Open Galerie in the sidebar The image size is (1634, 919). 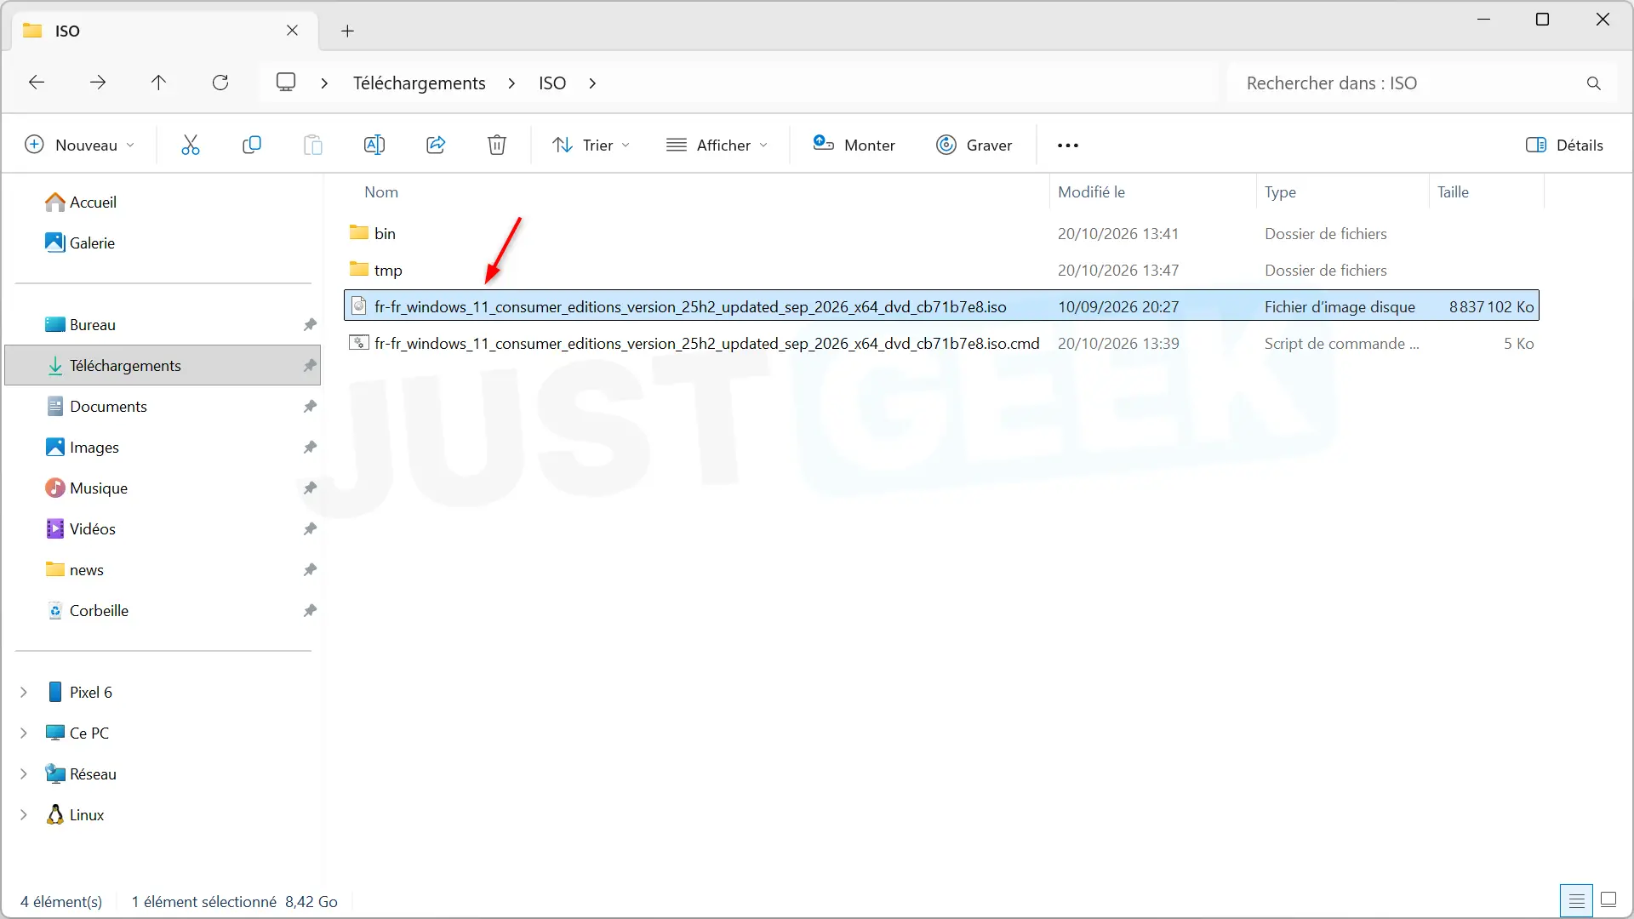(x=80, y=243)
